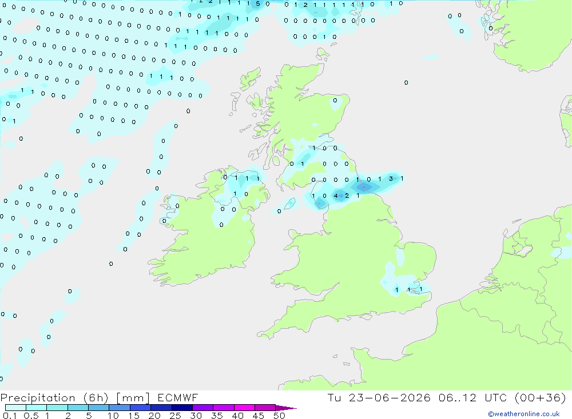Click the 15–20 mm legend swatch

coord(141,408)
